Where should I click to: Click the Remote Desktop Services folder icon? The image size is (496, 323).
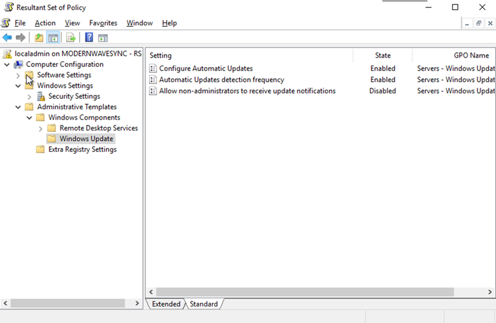51,128
